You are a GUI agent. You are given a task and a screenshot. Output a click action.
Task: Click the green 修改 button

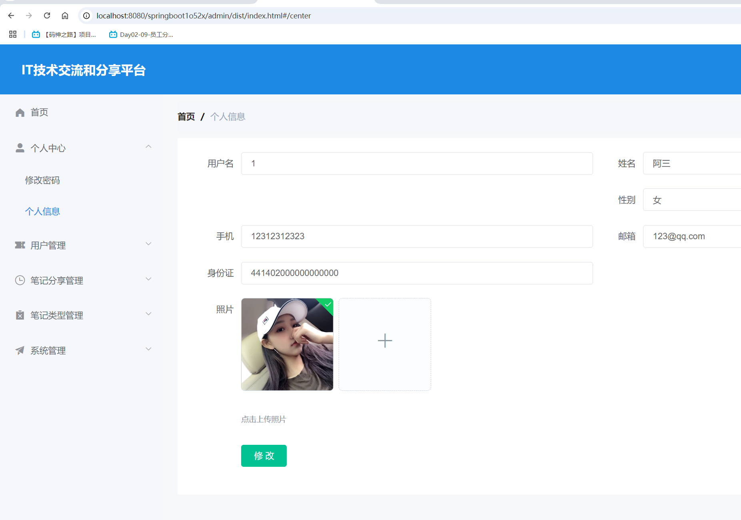[x=264, y=456]
